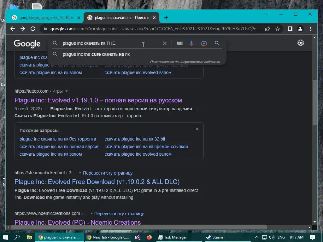
Task: Open Visual Studio from taskbar
Action: pyautogui.click(x=138, y=237)
